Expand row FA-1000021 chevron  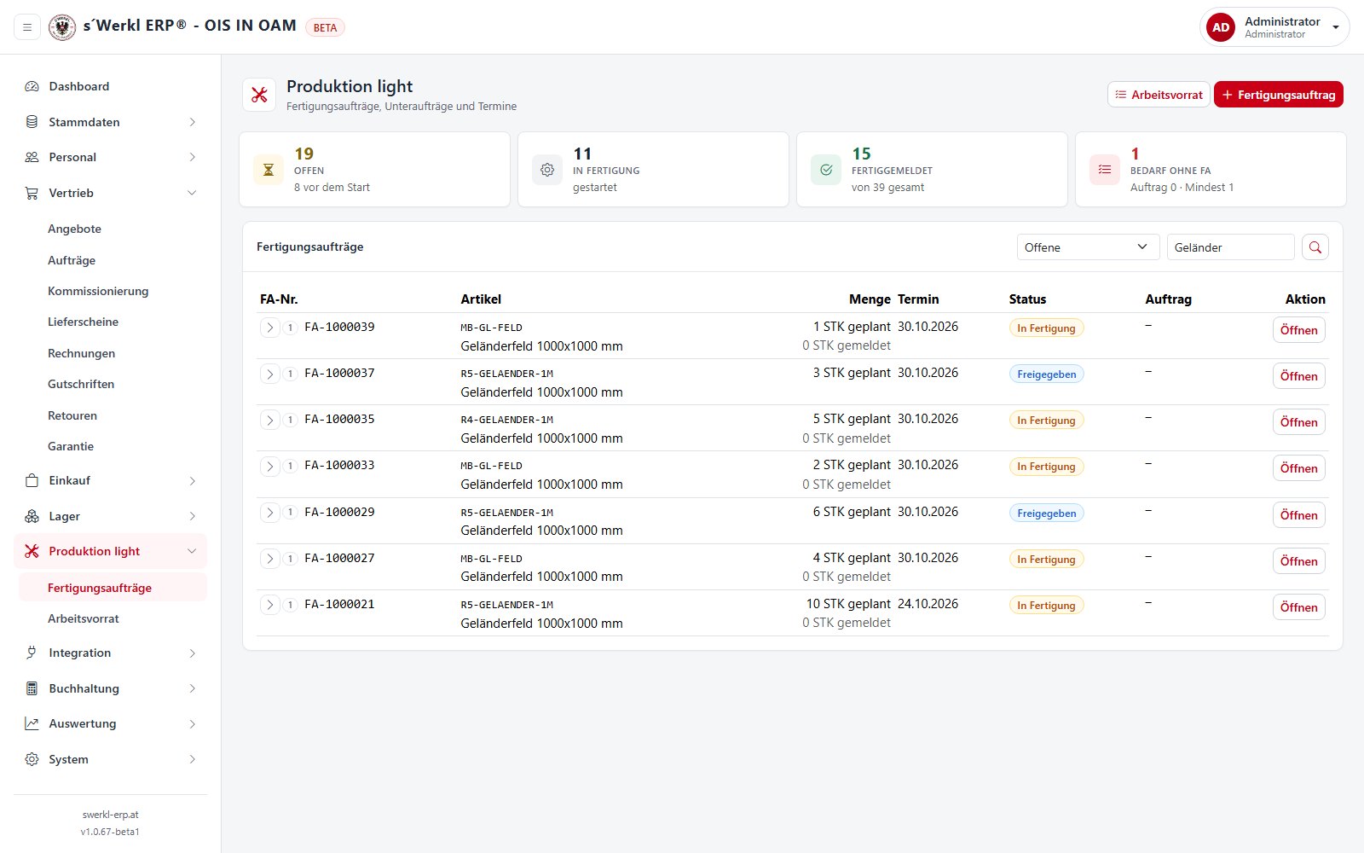[270, 605]
